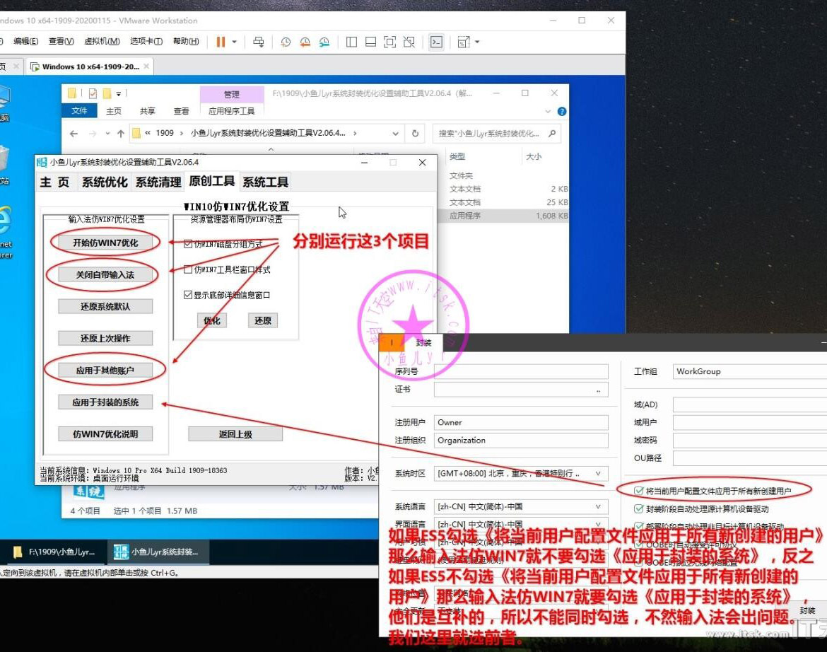Open VMware 帮助(H) menu

[186, 41]
